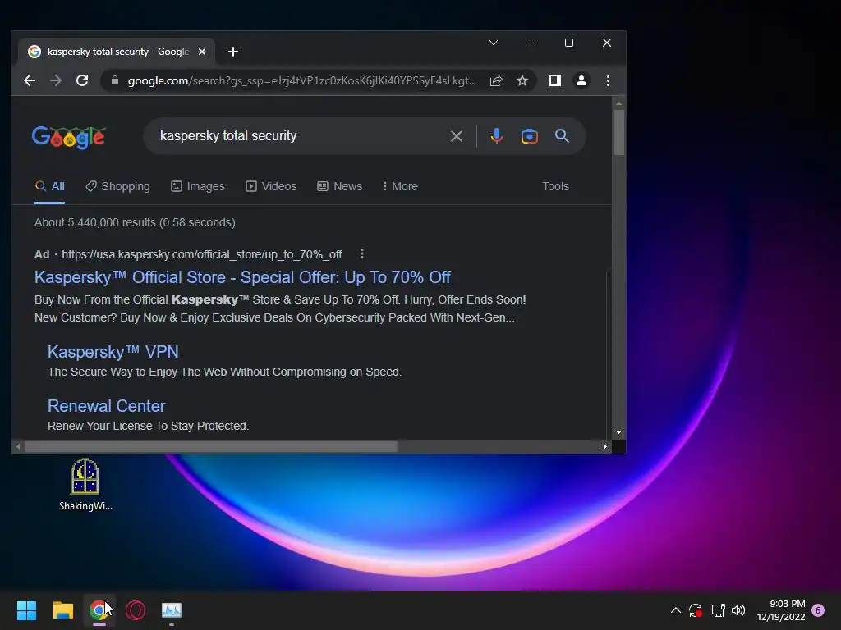Open File Explorer from the taskbar

click(62, 610)
